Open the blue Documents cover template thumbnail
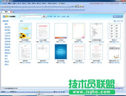126x96 pixels. (61, 52)
